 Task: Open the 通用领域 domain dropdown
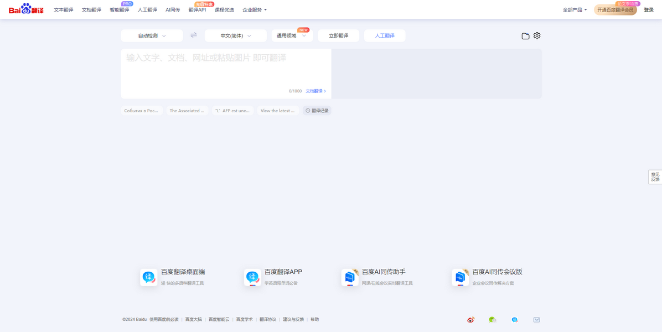click(x=292, y=36)
